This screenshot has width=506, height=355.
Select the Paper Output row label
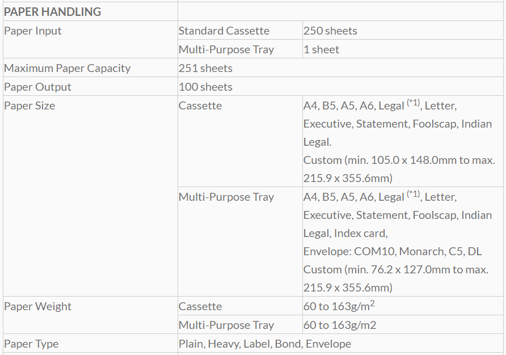click(x=37, y=87)
